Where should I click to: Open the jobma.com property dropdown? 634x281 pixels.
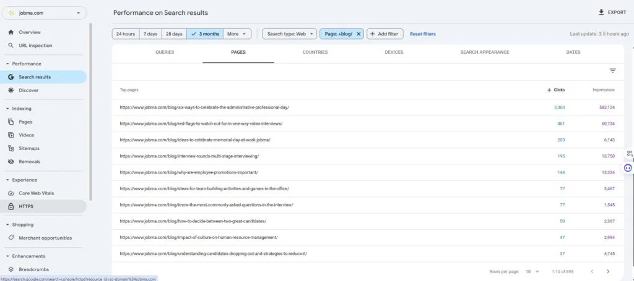coord(44,13)
